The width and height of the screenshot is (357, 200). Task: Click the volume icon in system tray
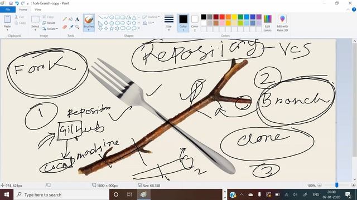[295, 194]
